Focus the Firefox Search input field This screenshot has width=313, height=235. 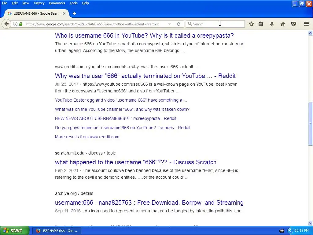pos(215,24)
